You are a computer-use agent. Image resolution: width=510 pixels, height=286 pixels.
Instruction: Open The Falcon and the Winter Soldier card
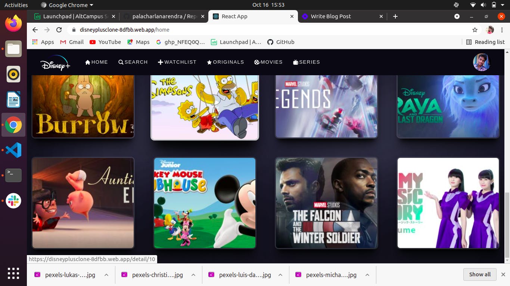tap(327, 203)
